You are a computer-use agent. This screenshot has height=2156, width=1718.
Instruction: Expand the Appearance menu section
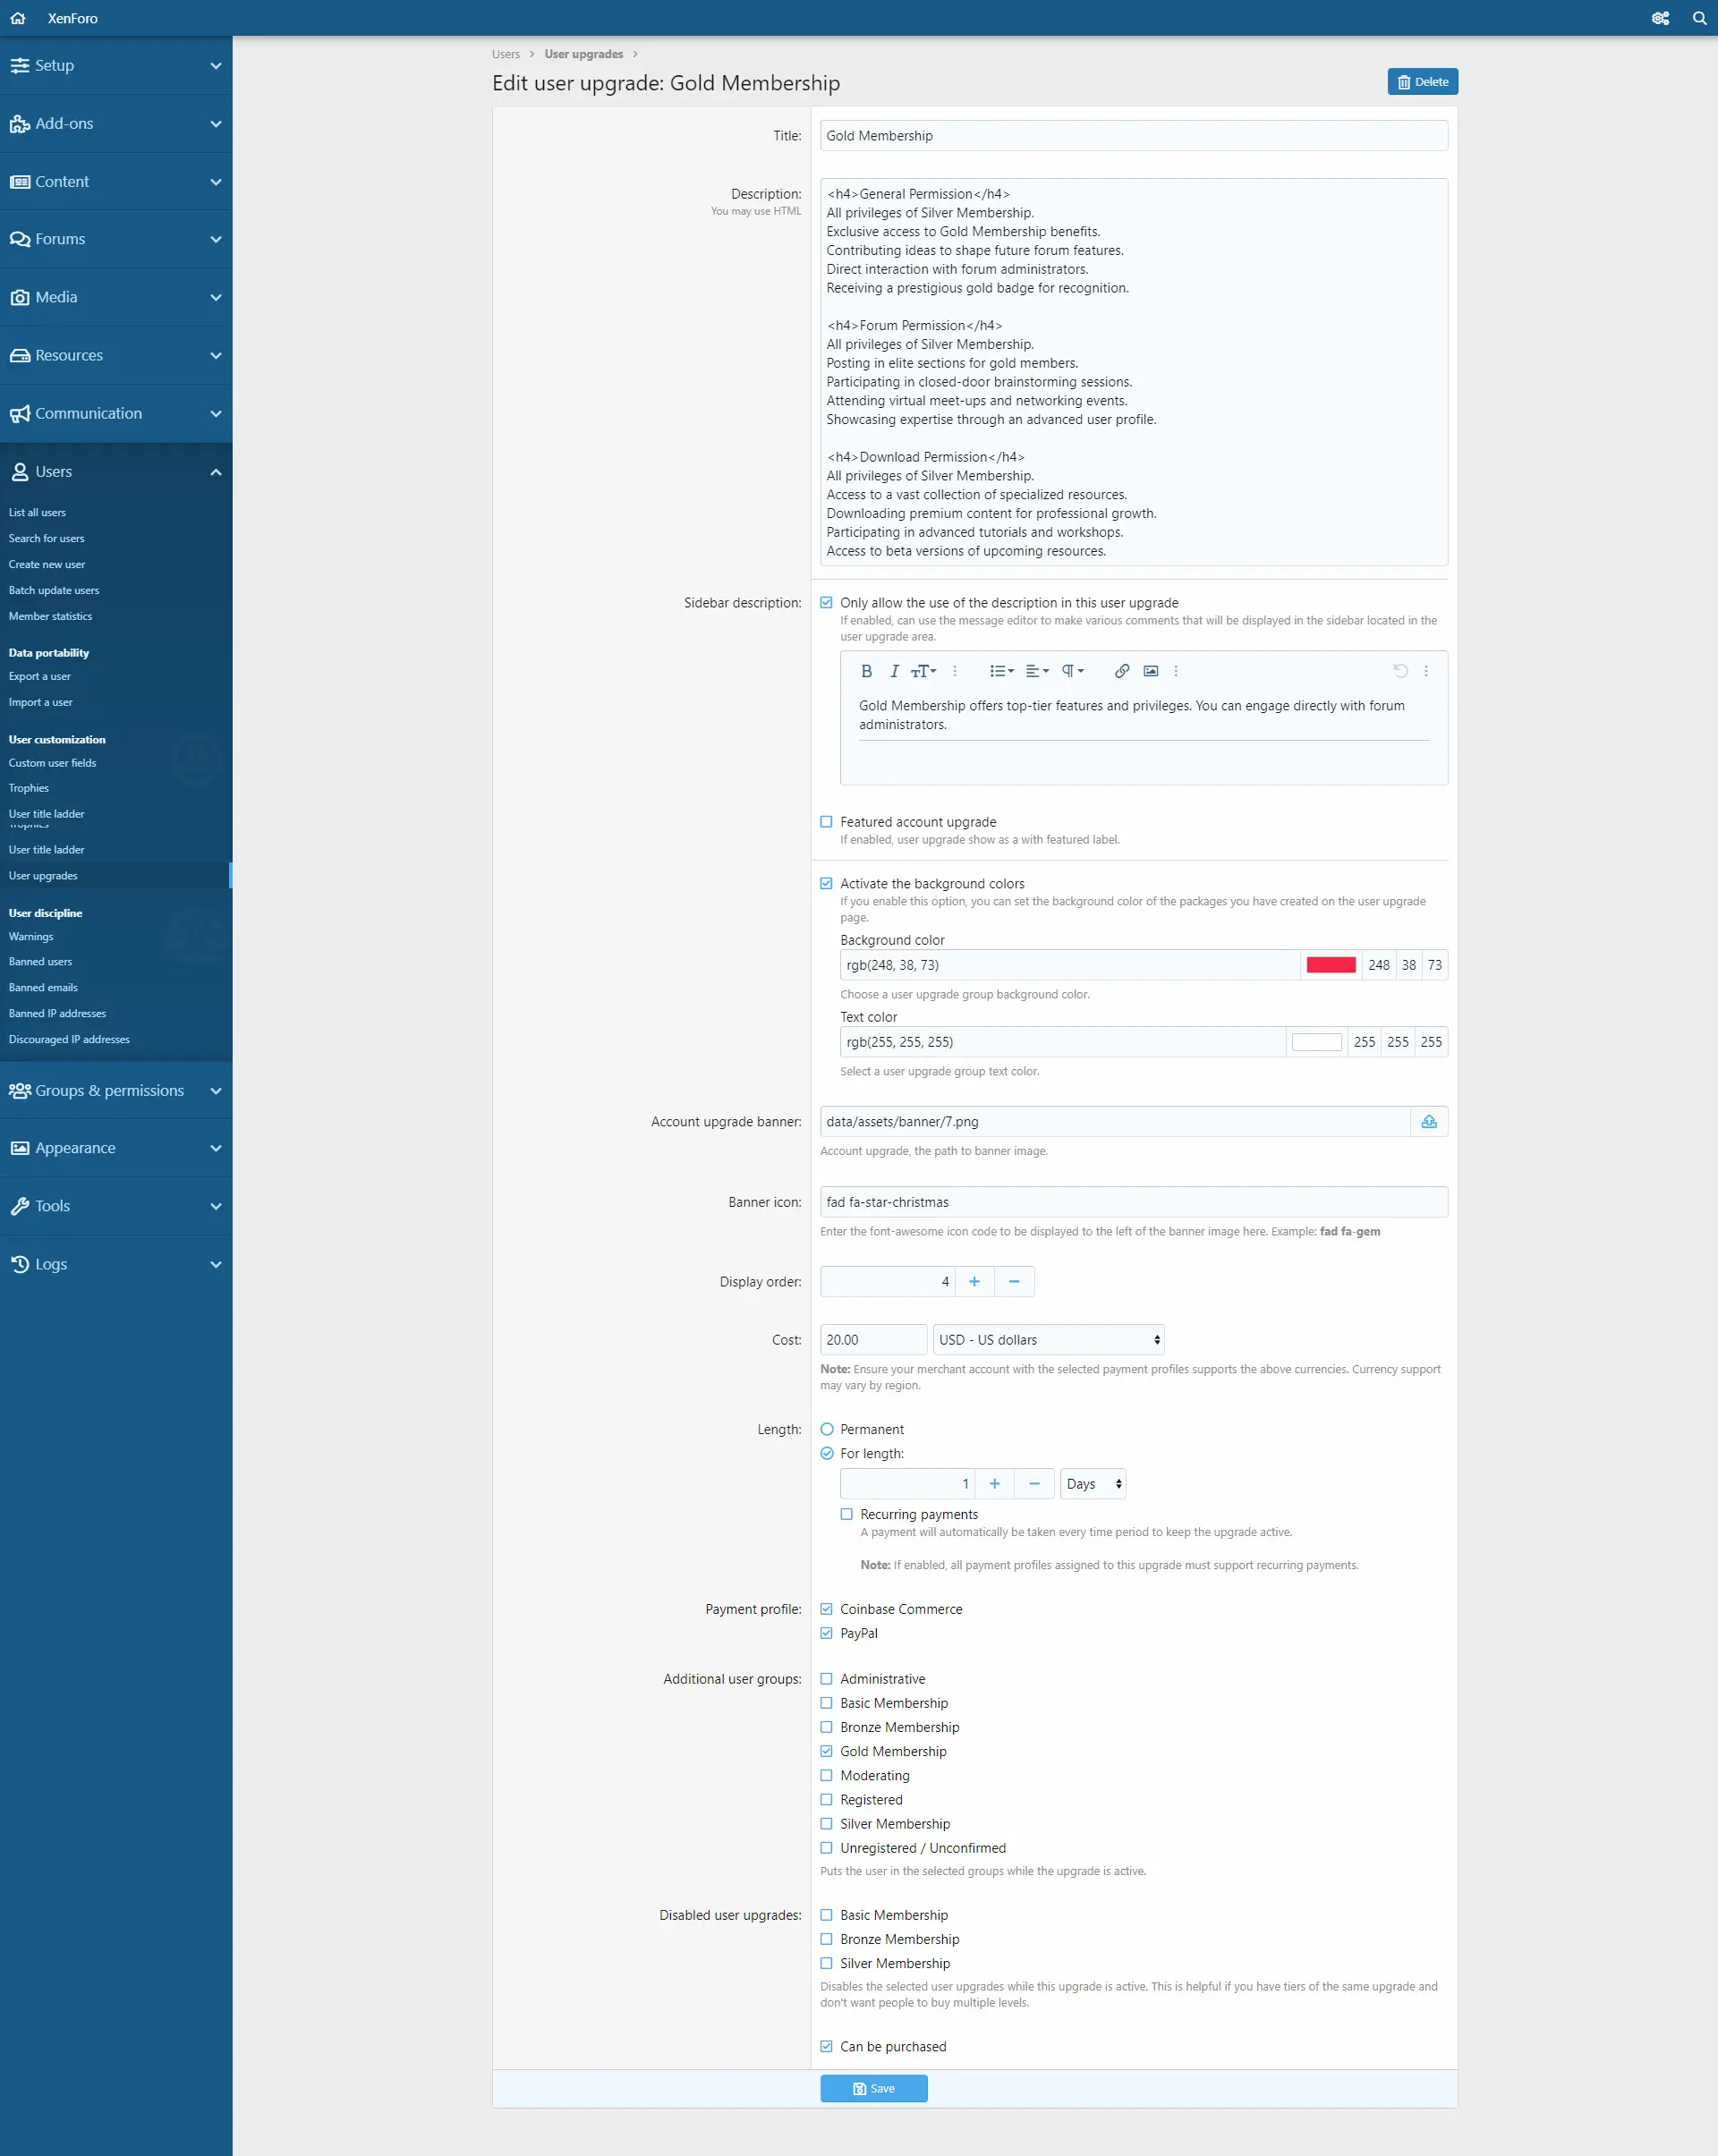point(215,1148)
